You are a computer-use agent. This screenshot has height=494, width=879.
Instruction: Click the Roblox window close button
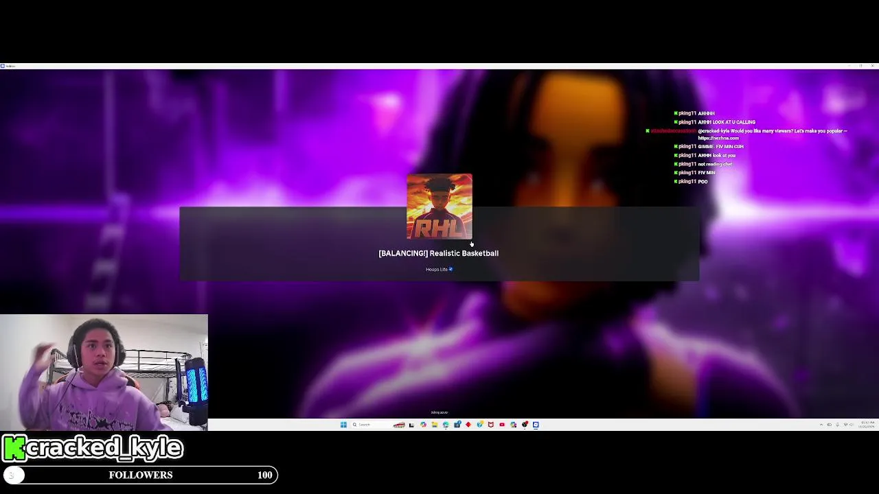[x=872, y=66]
